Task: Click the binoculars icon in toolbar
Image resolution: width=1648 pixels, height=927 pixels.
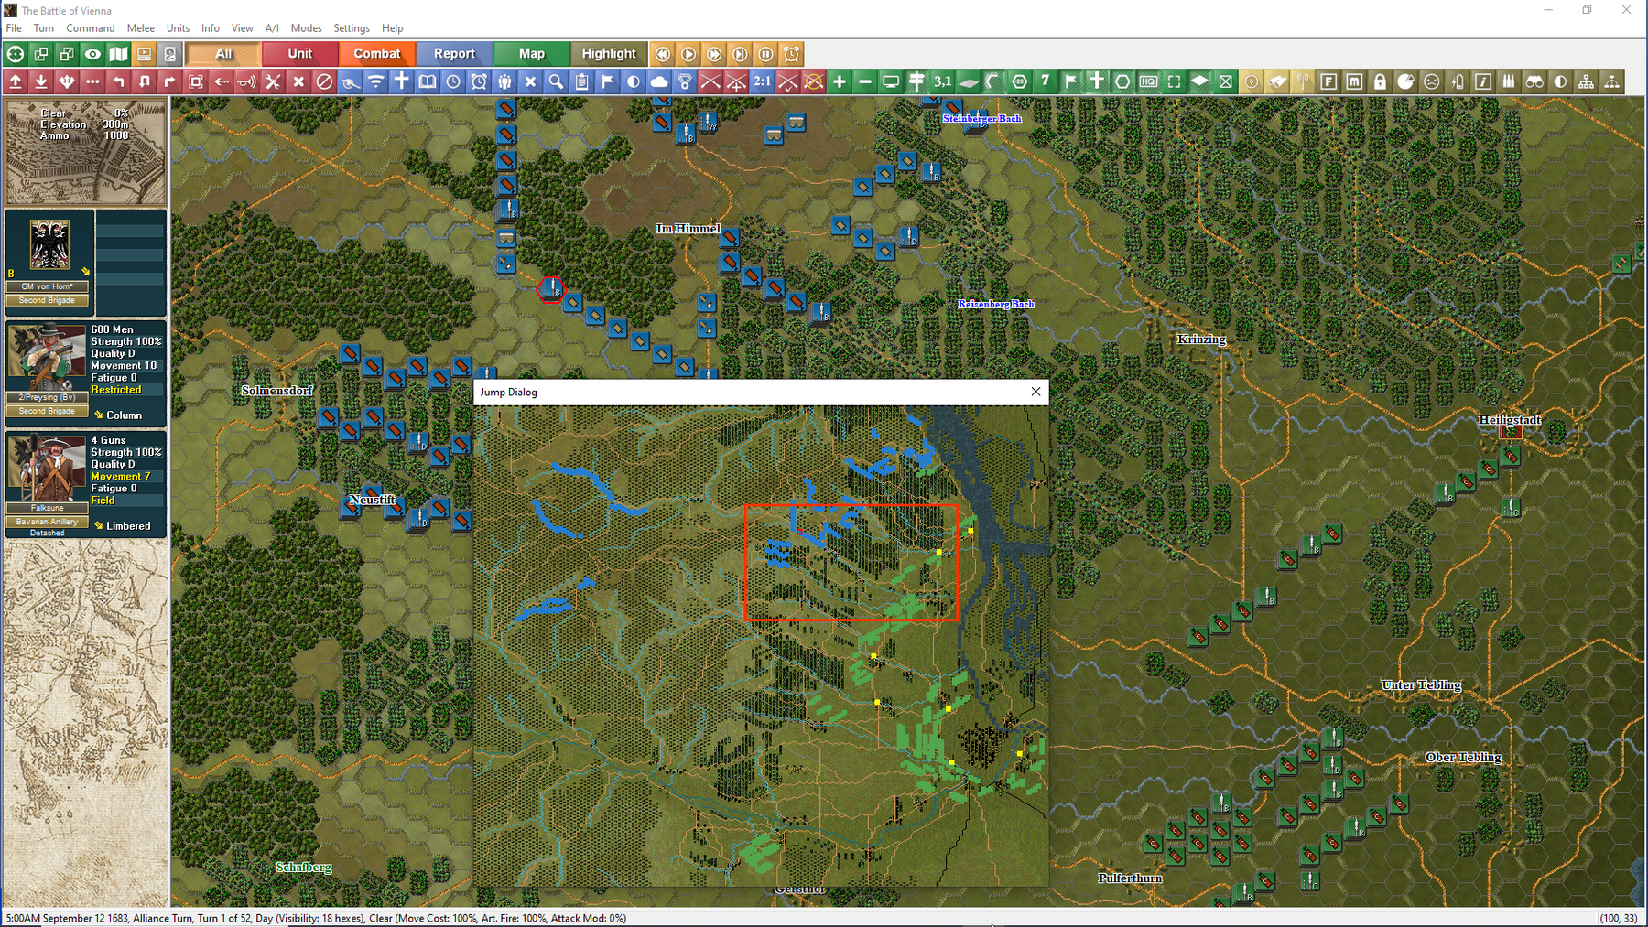Action: pos(1534,81)
